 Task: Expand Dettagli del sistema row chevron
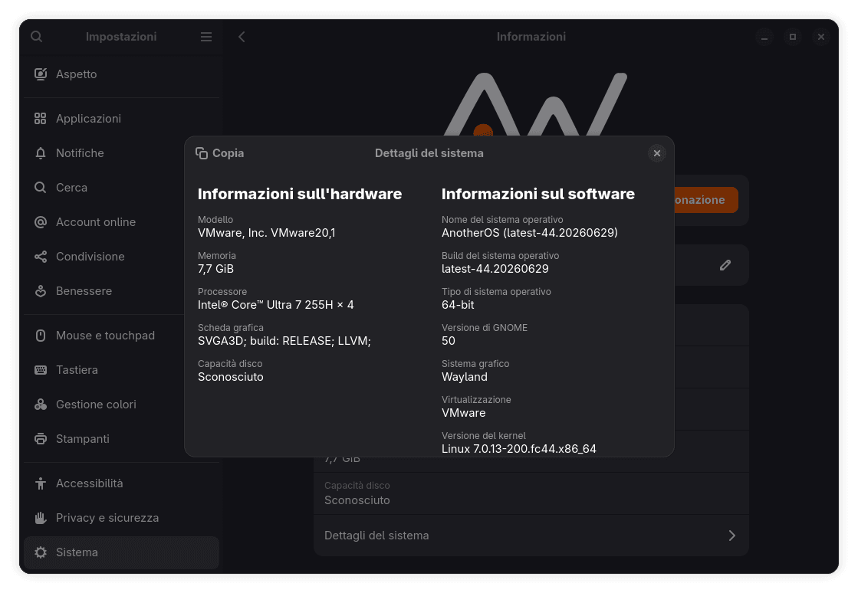[x=731, y=536]
